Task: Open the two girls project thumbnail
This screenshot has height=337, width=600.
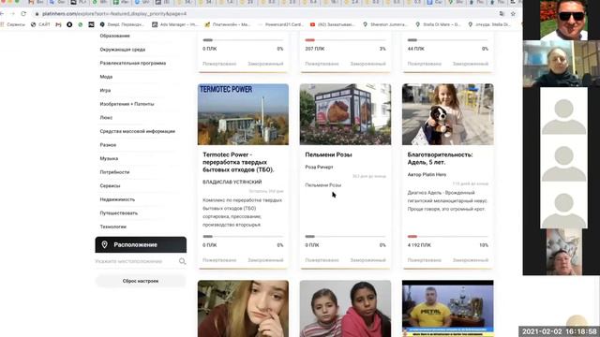Action: (x=345, y=309)
